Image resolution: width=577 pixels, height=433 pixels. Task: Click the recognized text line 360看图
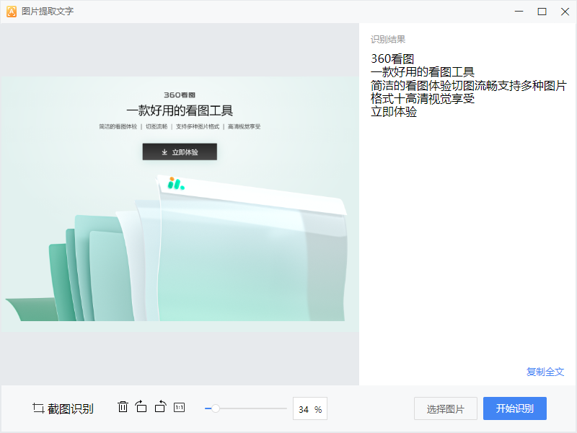[x=392, y=58]
